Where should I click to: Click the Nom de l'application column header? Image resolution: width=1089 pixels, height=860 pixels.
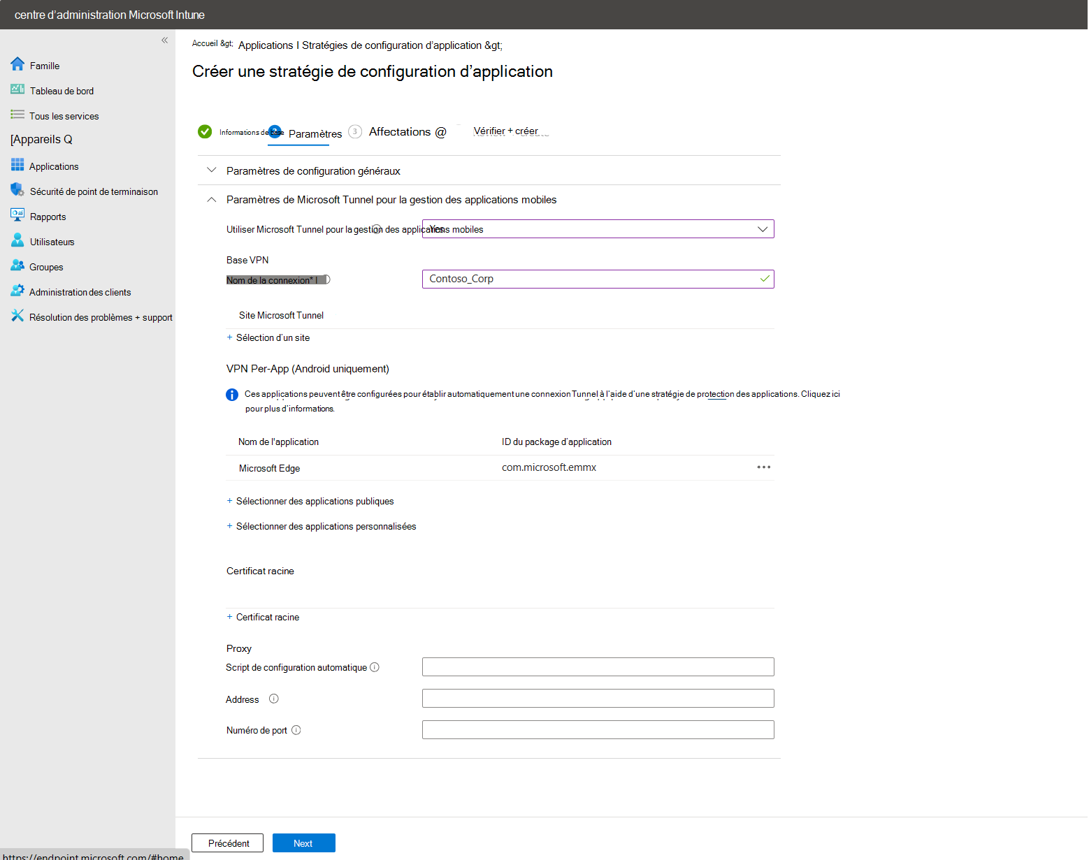(278, 442)
